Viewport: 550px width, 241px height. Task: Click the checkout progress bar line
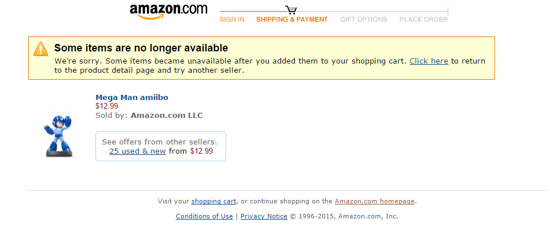click(x=370, y=11)
